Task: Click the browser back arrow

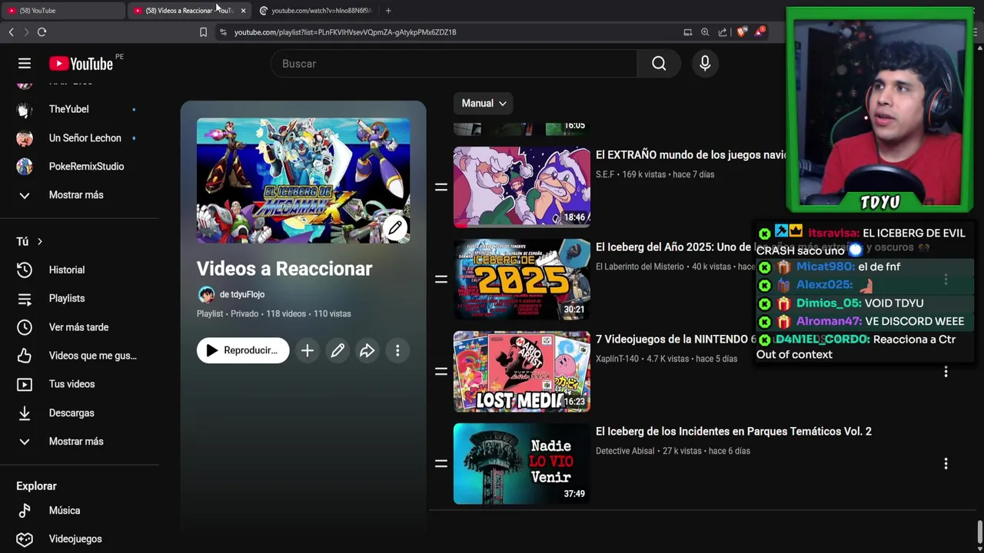Action: (x=11, y=32)
